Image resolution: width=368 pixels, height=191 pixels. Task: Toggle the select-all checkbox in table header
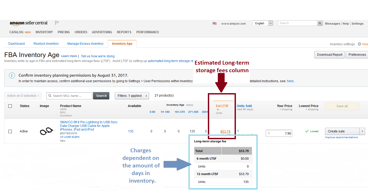10,106
